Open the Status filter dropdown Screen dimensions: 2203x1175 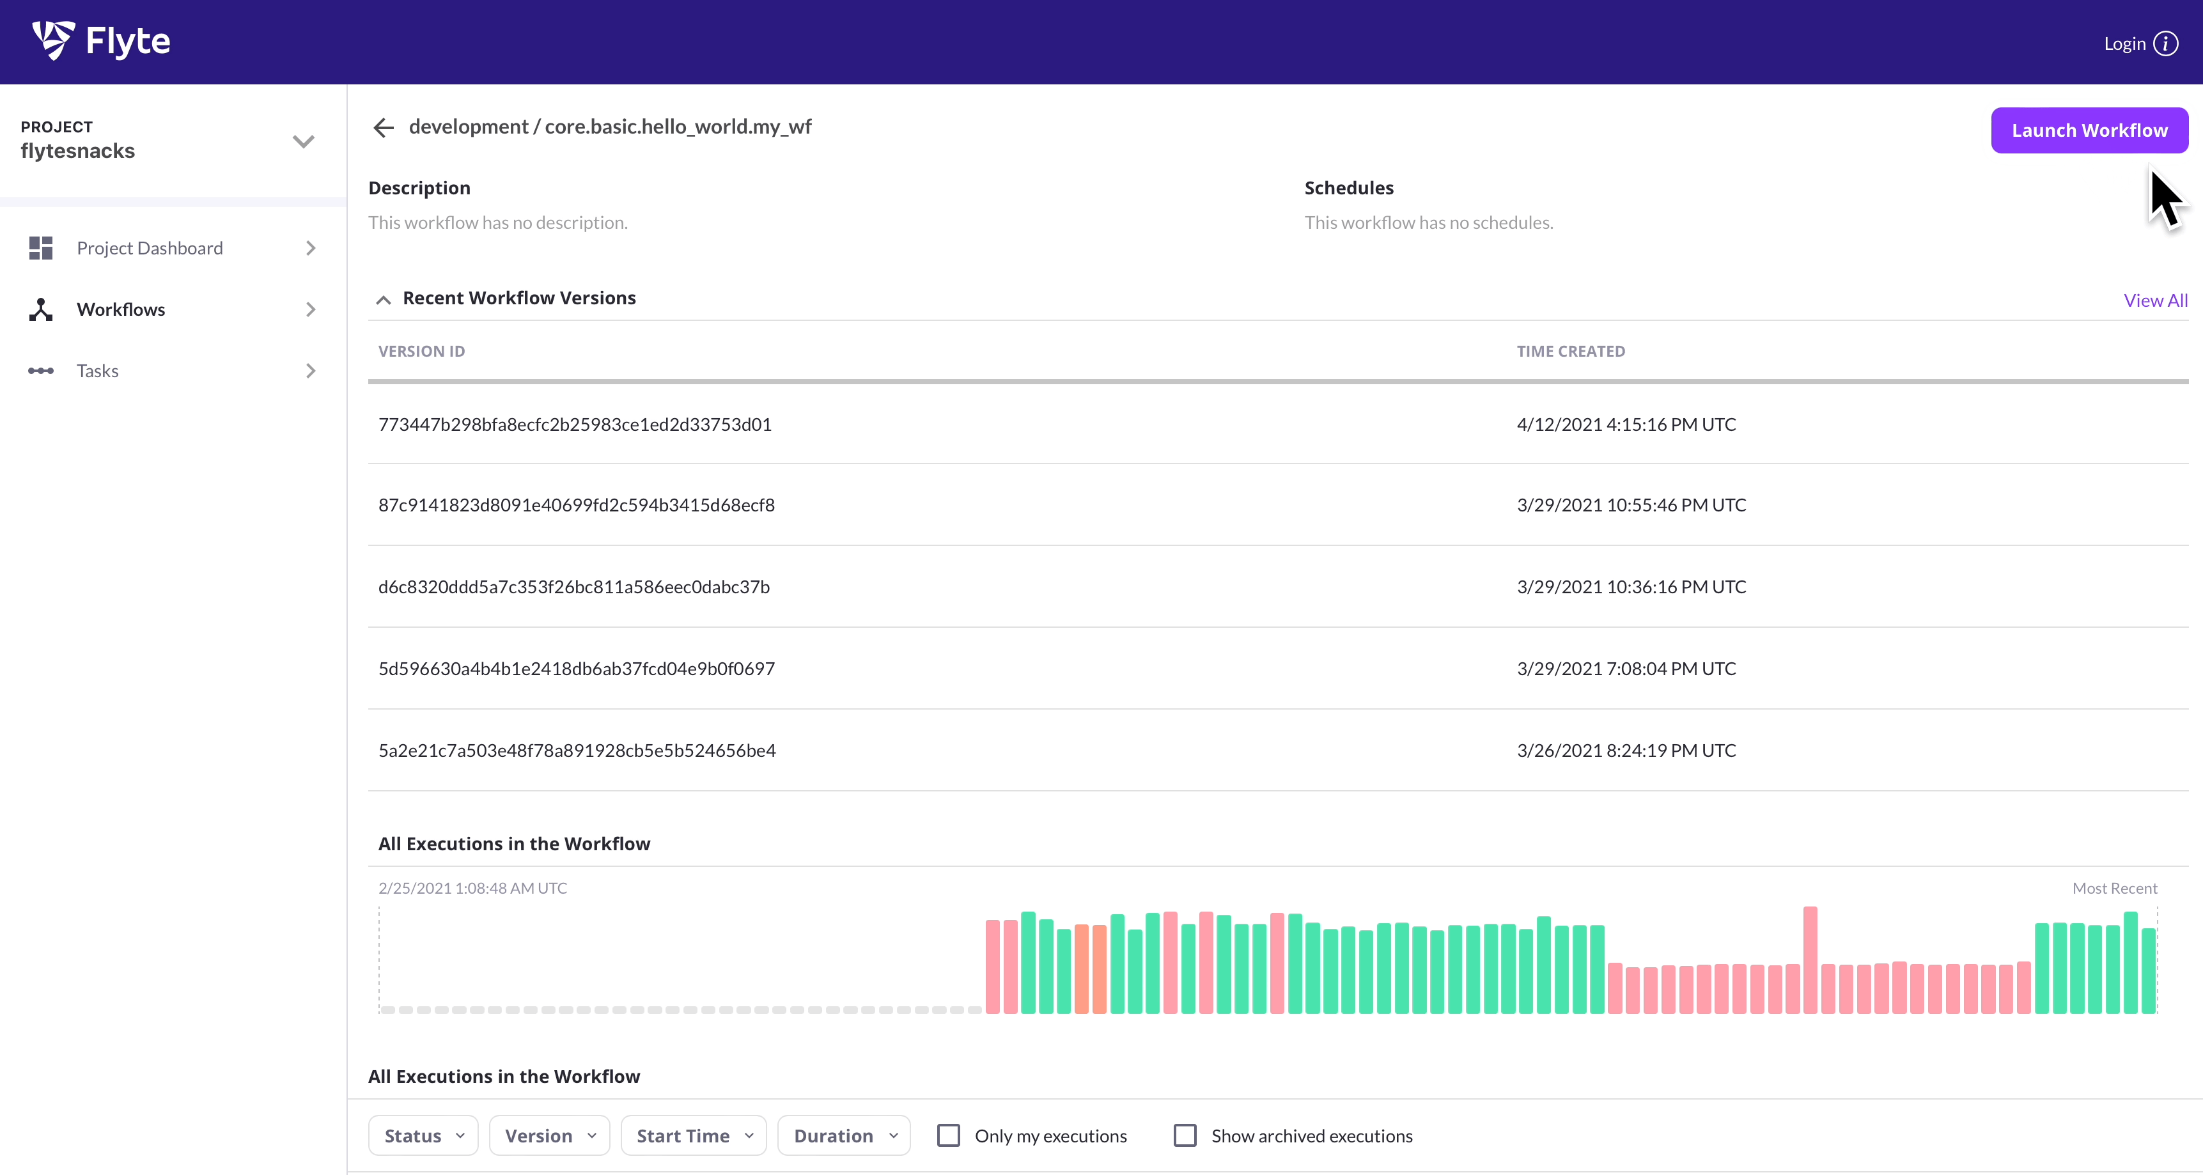[x=423, y=1135]
